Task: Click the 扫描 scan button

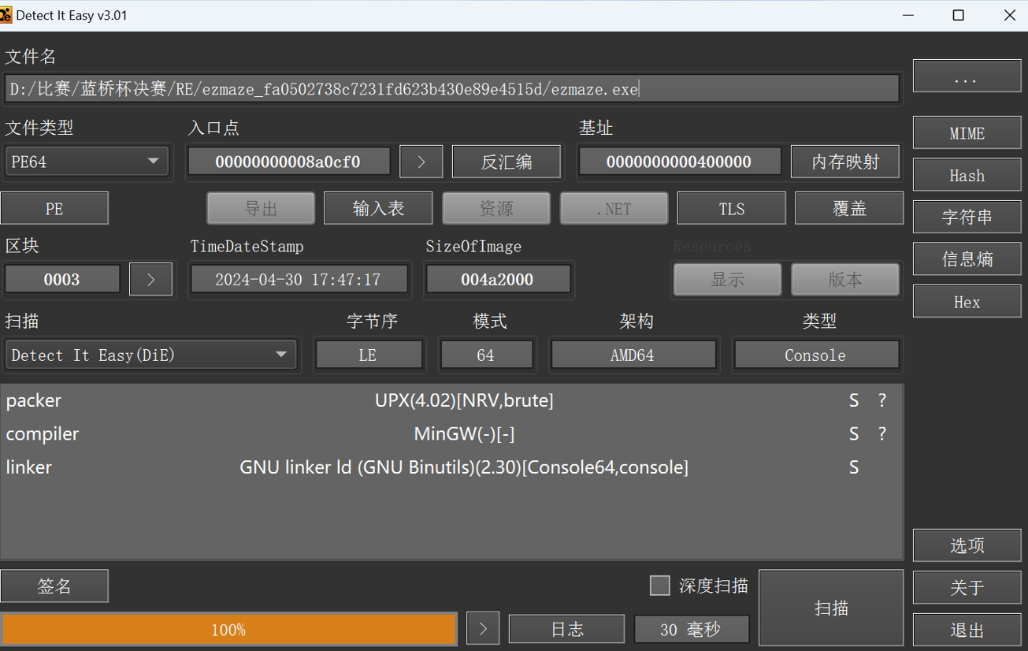Action: point(831,608)
